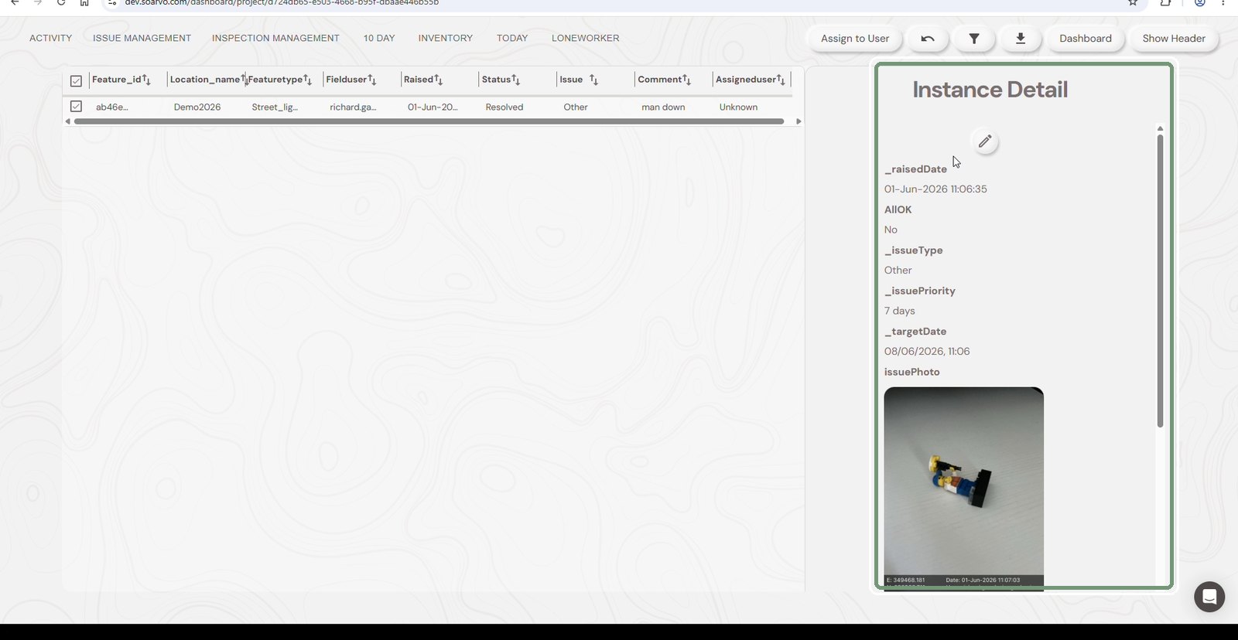Click the Instance Detail vertical scrollbar

1160,281
